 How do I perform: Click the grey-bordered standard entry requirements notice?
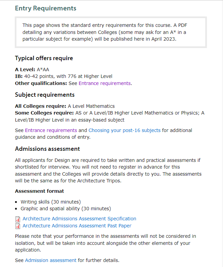coord(111,32)
